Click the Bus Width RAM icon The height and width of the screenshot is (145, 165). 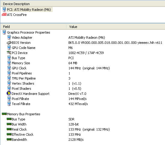tap(9, 124)
